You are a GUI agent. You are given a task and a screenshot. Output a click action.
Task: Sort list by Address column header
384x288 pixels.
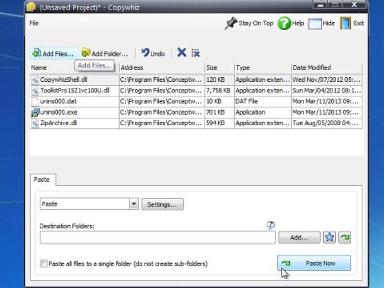tap(161, 67)
